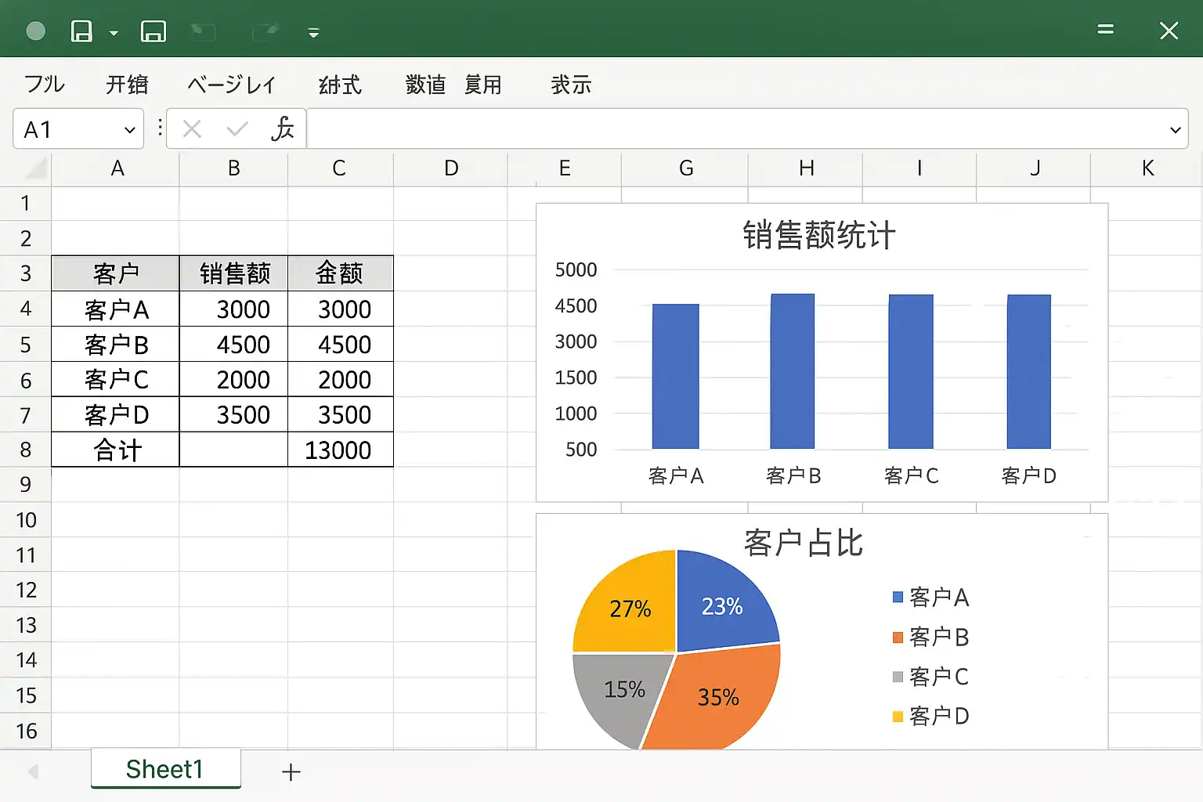Click the two-line window button in title bar
Image resolution: width=1203 pixels, height=802 pixels.
pos(1105,30)
